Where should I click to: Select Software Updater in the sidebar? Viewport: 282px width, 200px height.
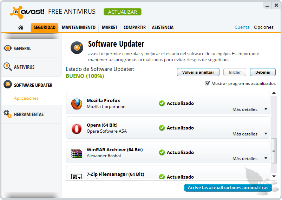coord(31,85)
